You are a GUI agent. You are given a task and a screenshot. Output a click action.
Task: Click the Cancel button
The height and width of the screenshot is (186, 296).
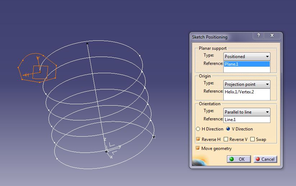pos(265,159)
